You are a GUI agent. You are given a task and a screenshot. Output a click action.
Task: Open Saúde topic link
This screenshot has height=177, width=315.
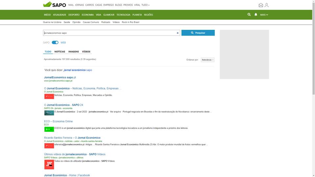[x=67, y=22]
